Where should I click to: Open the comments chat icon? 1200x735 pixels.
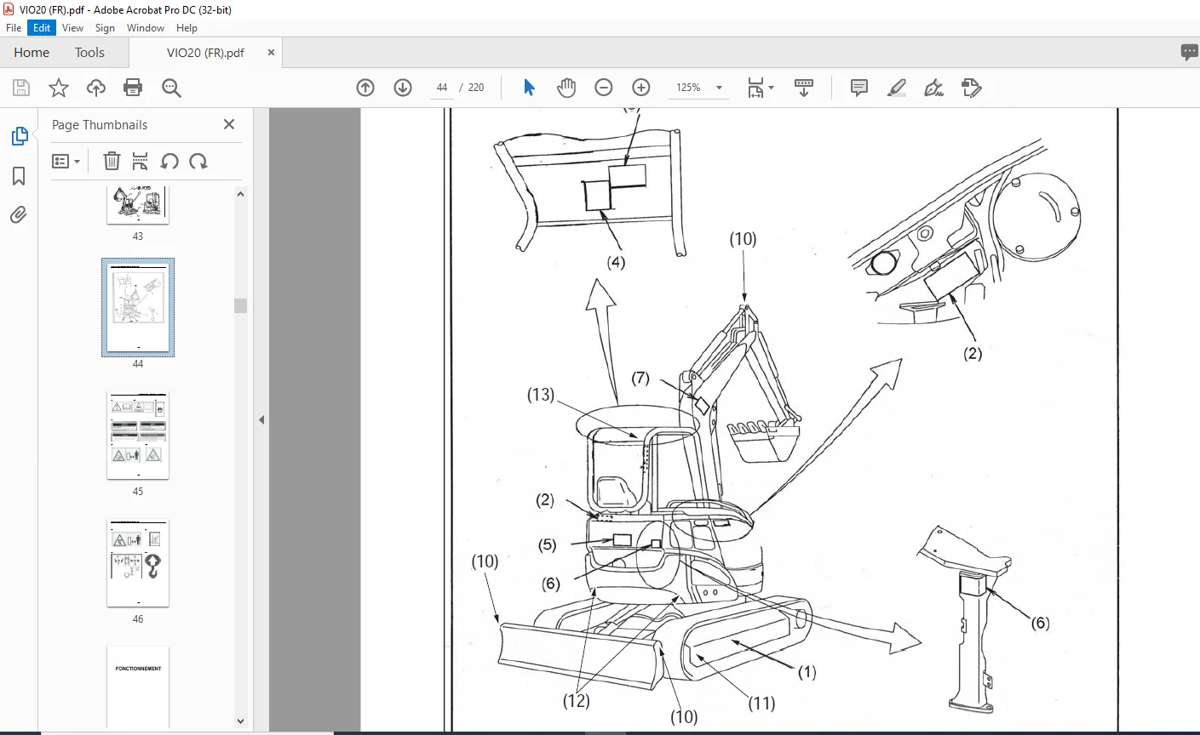pyautogui.click(x=1190, y=53)
